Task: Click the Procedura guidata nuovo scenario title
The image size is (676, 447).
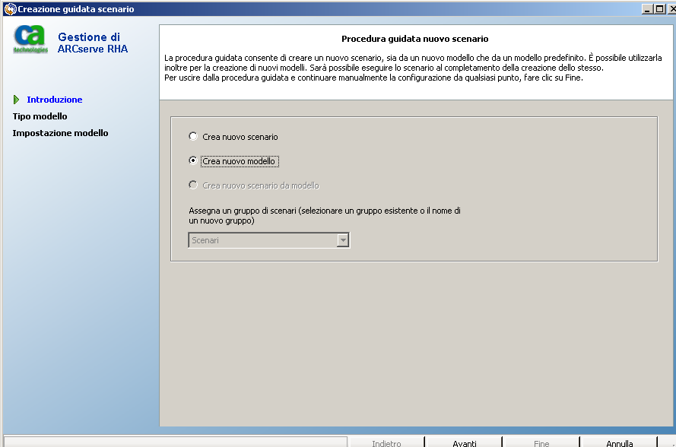Action: click(x=414, y=39)
